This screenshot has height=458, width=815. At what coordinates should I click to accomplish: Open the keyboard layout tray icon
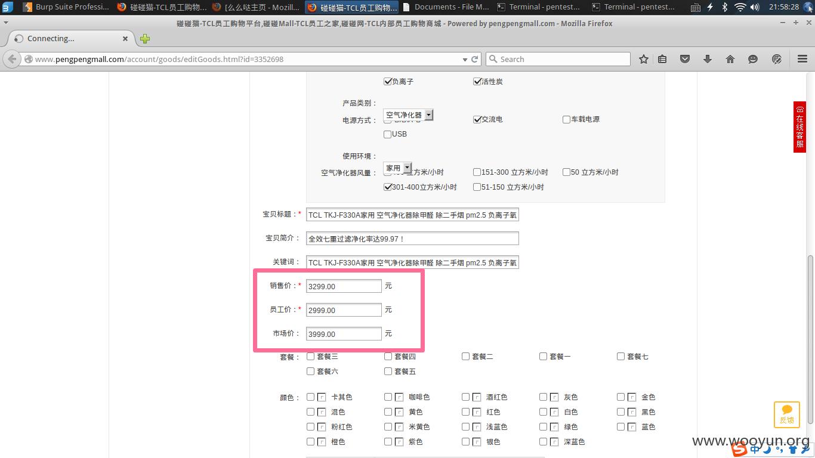(x=696, y=7)
